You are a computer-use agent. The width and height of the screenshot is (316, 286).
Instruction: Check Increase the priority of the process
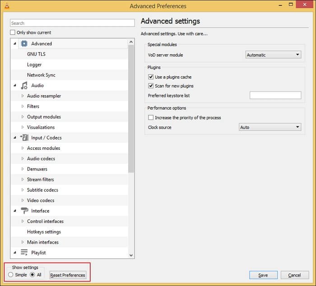pyautogui.click(x=151, y=118)
